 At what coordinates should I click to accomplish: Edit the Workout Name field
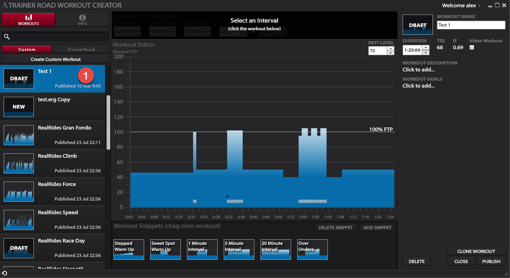click(471, 25)
